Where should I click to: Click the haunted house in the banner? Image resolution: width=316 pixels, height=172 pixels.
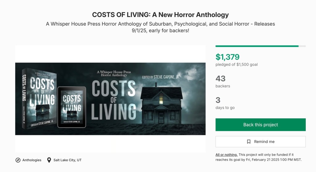point(160,103)
